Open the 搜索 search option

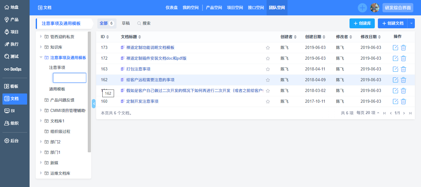point(144,23)
